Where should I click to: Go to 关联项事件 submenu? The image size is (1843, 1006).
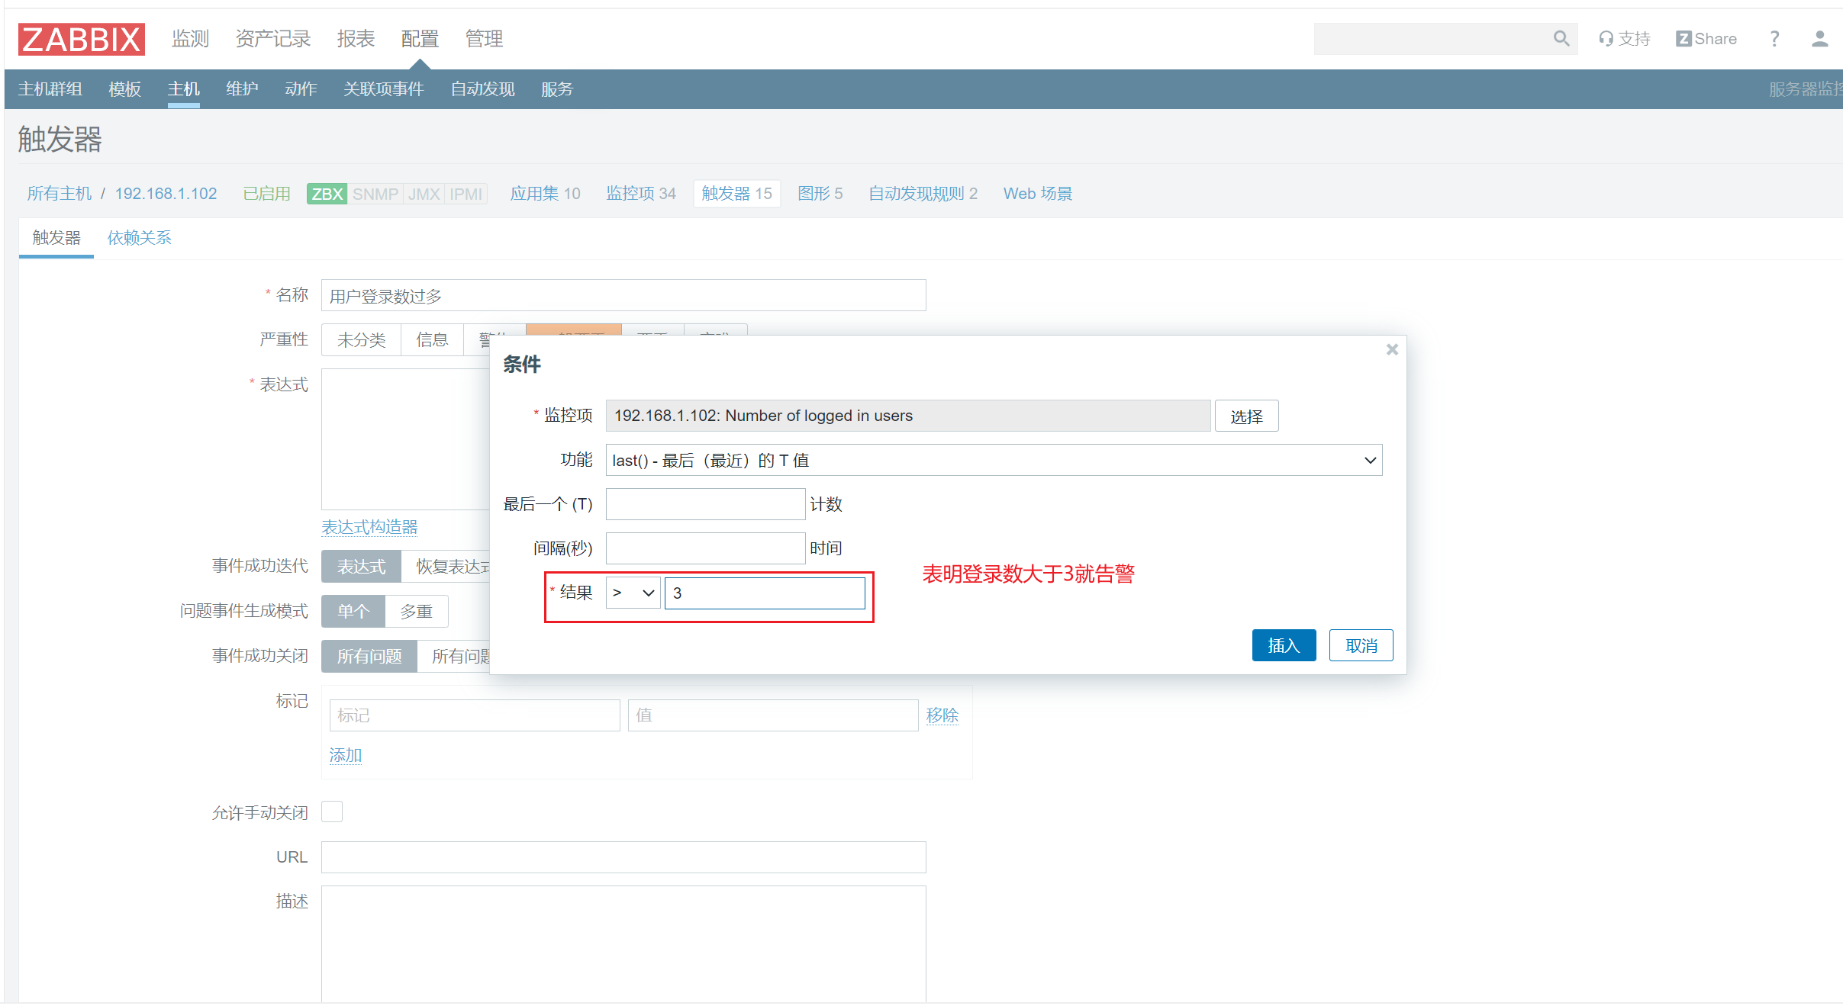tap(383, 89)
